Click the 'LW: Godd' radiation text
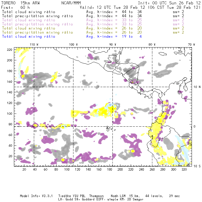This screenshot has height=202, width=202. point(66,200)
